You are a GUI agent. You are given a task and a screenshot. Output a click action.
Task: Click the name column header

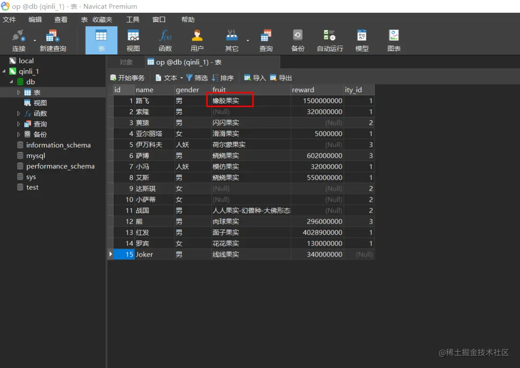click(154, 89)
